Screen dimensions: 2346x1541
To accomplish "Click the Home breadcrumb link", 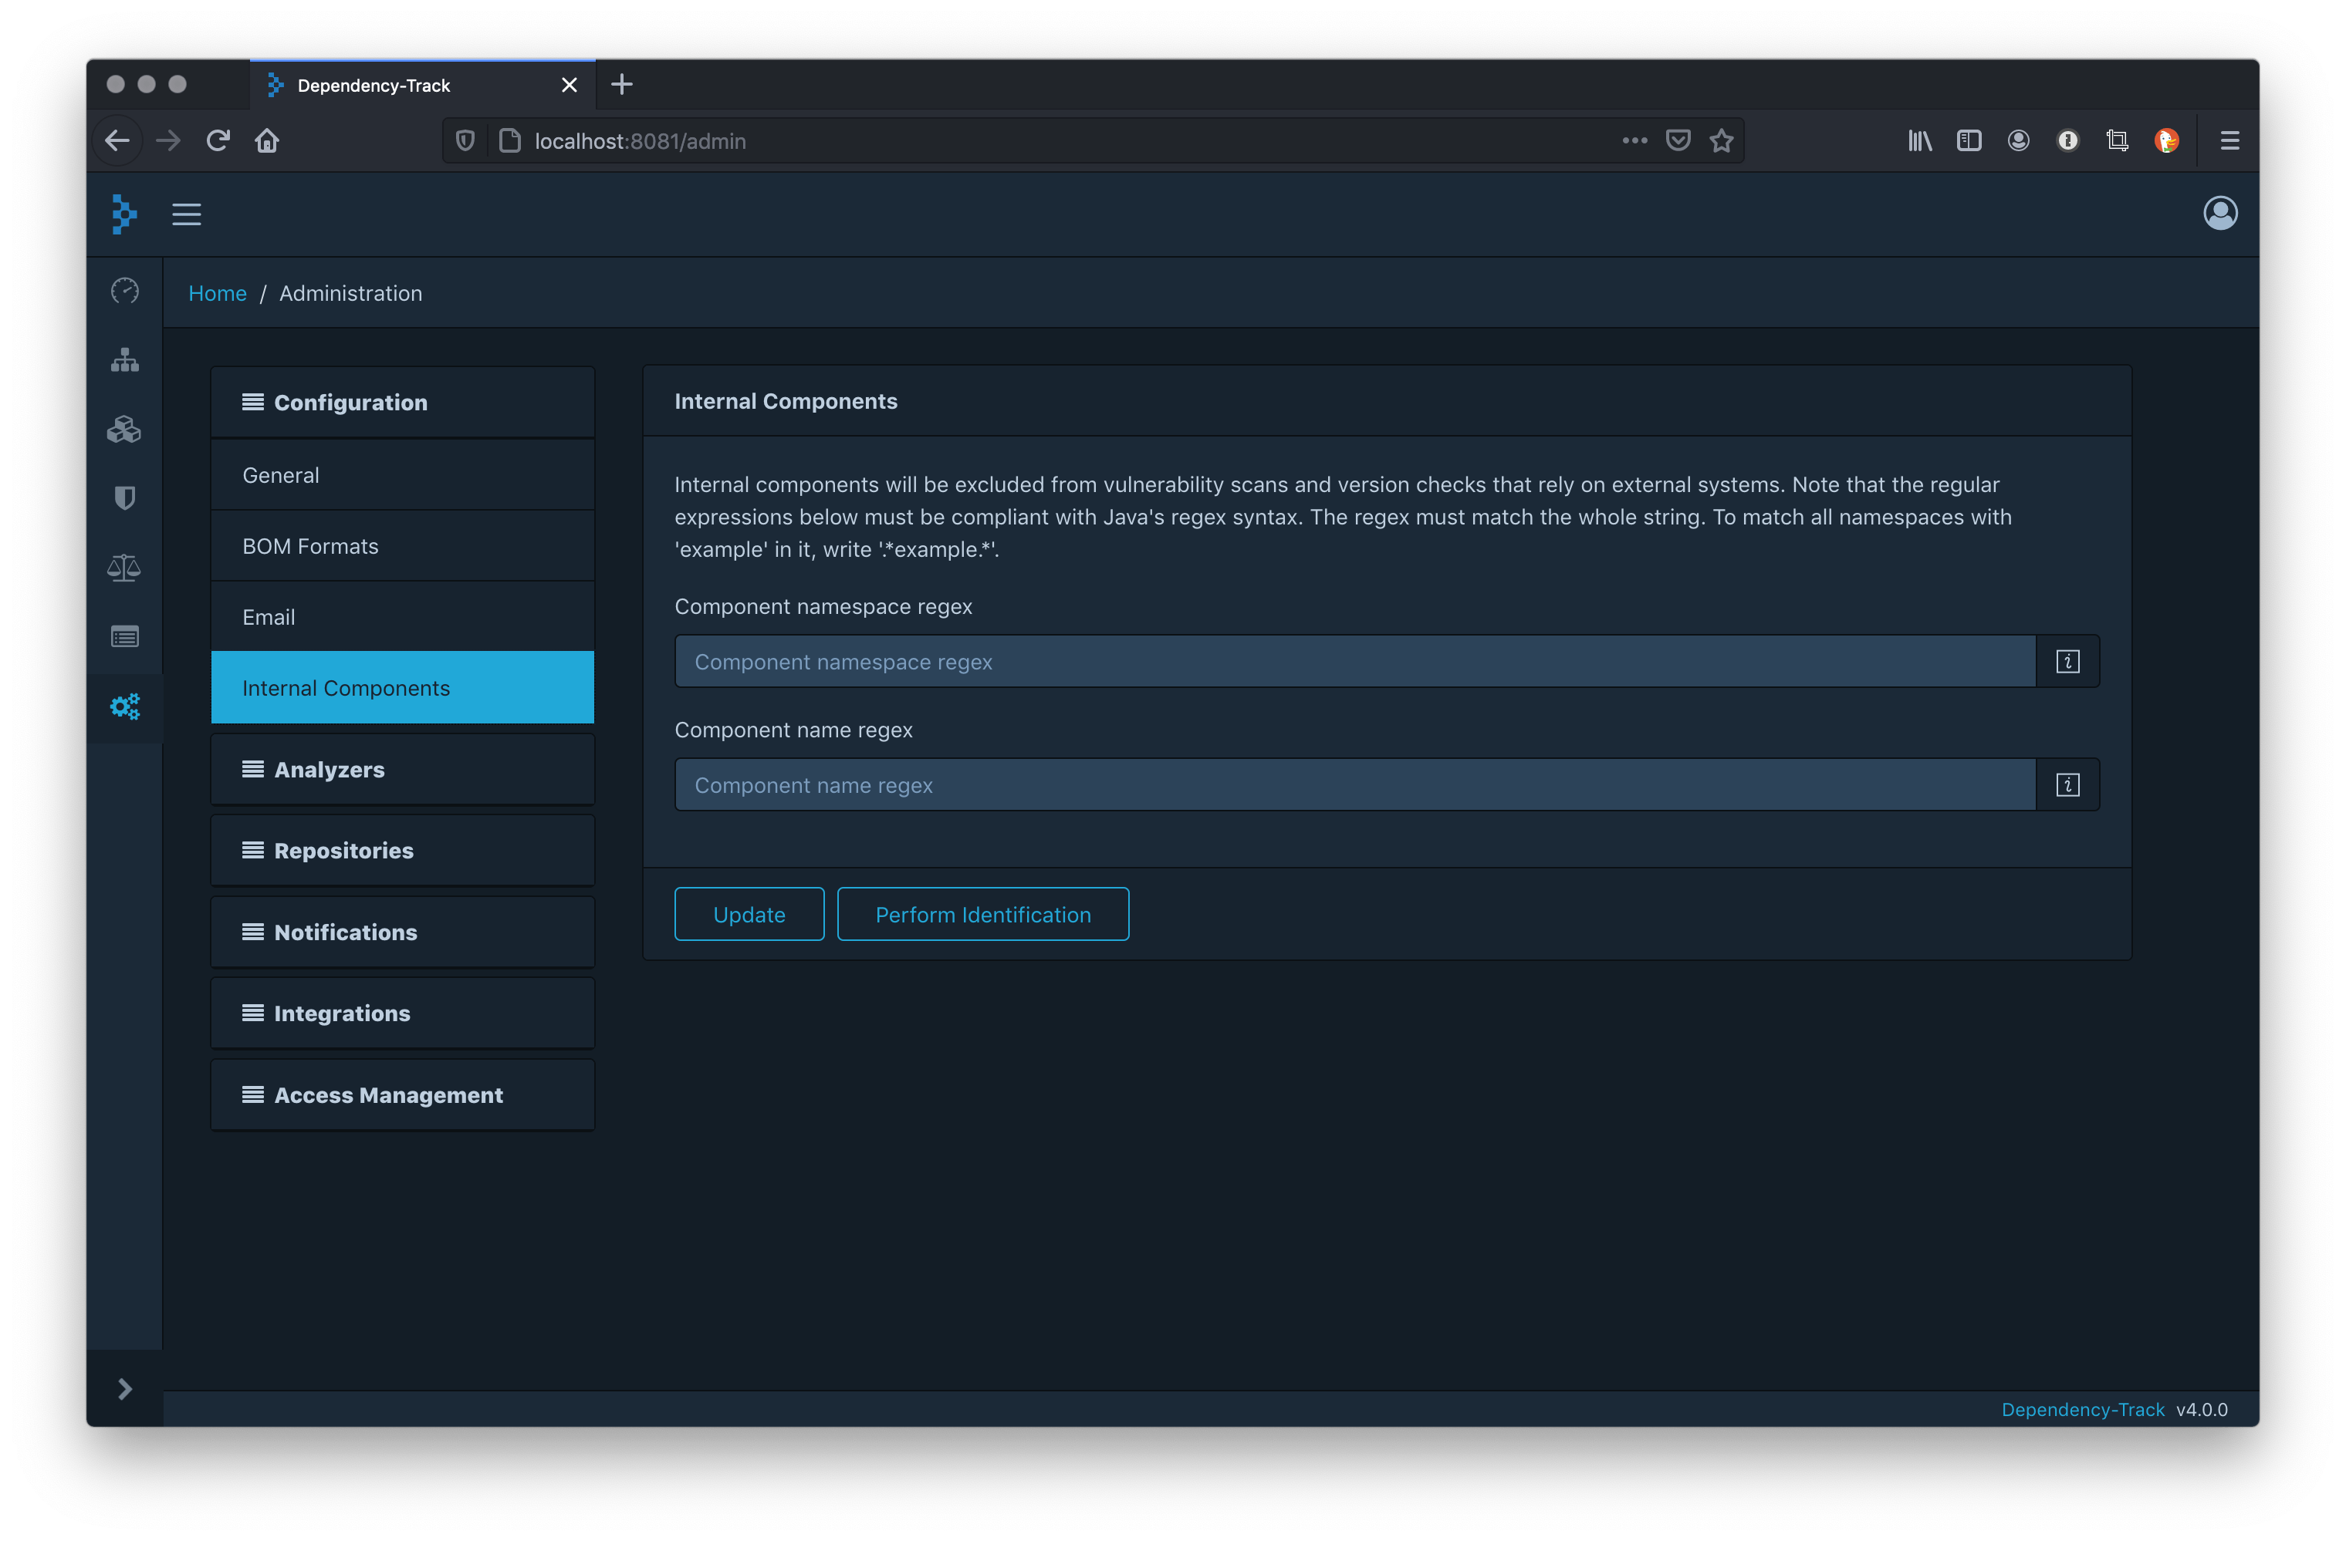I will (x=217, y=292).
